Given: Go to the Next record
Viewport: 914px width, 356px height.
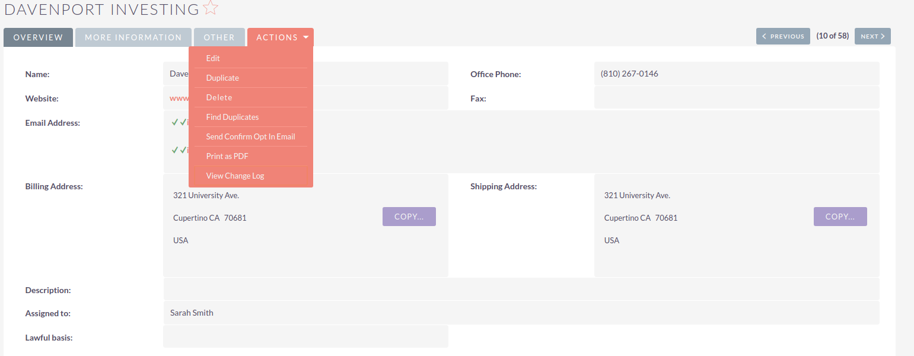Looking at the screenshot, I should click(872, 36).
